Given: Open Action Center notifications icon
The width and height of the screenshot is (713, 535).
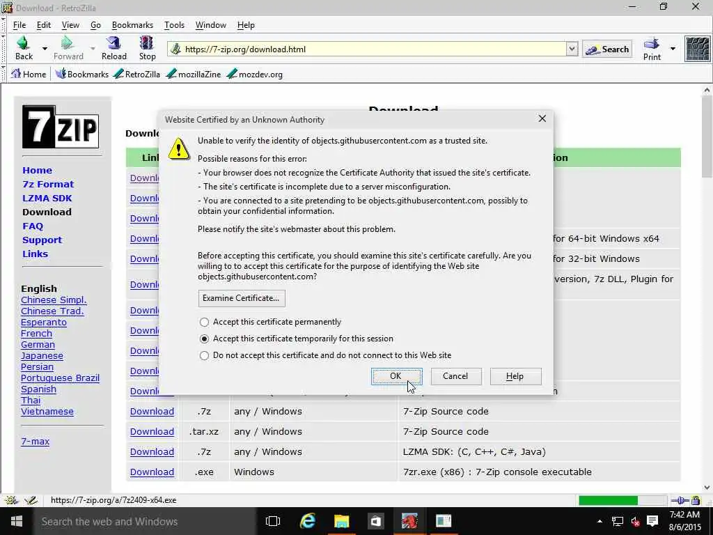Looking at the screenshot, I should [x=652, y=521].
